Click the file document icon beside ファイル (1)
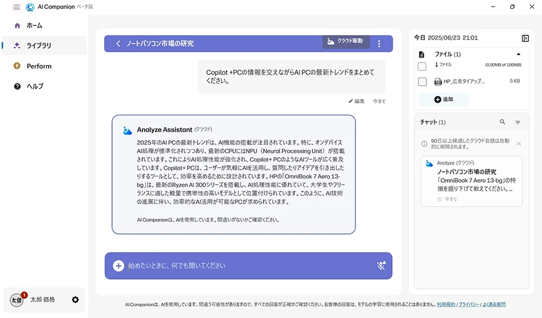Image resolution: width=542 pixels, height=318 pixels. (x=422, y=55)
